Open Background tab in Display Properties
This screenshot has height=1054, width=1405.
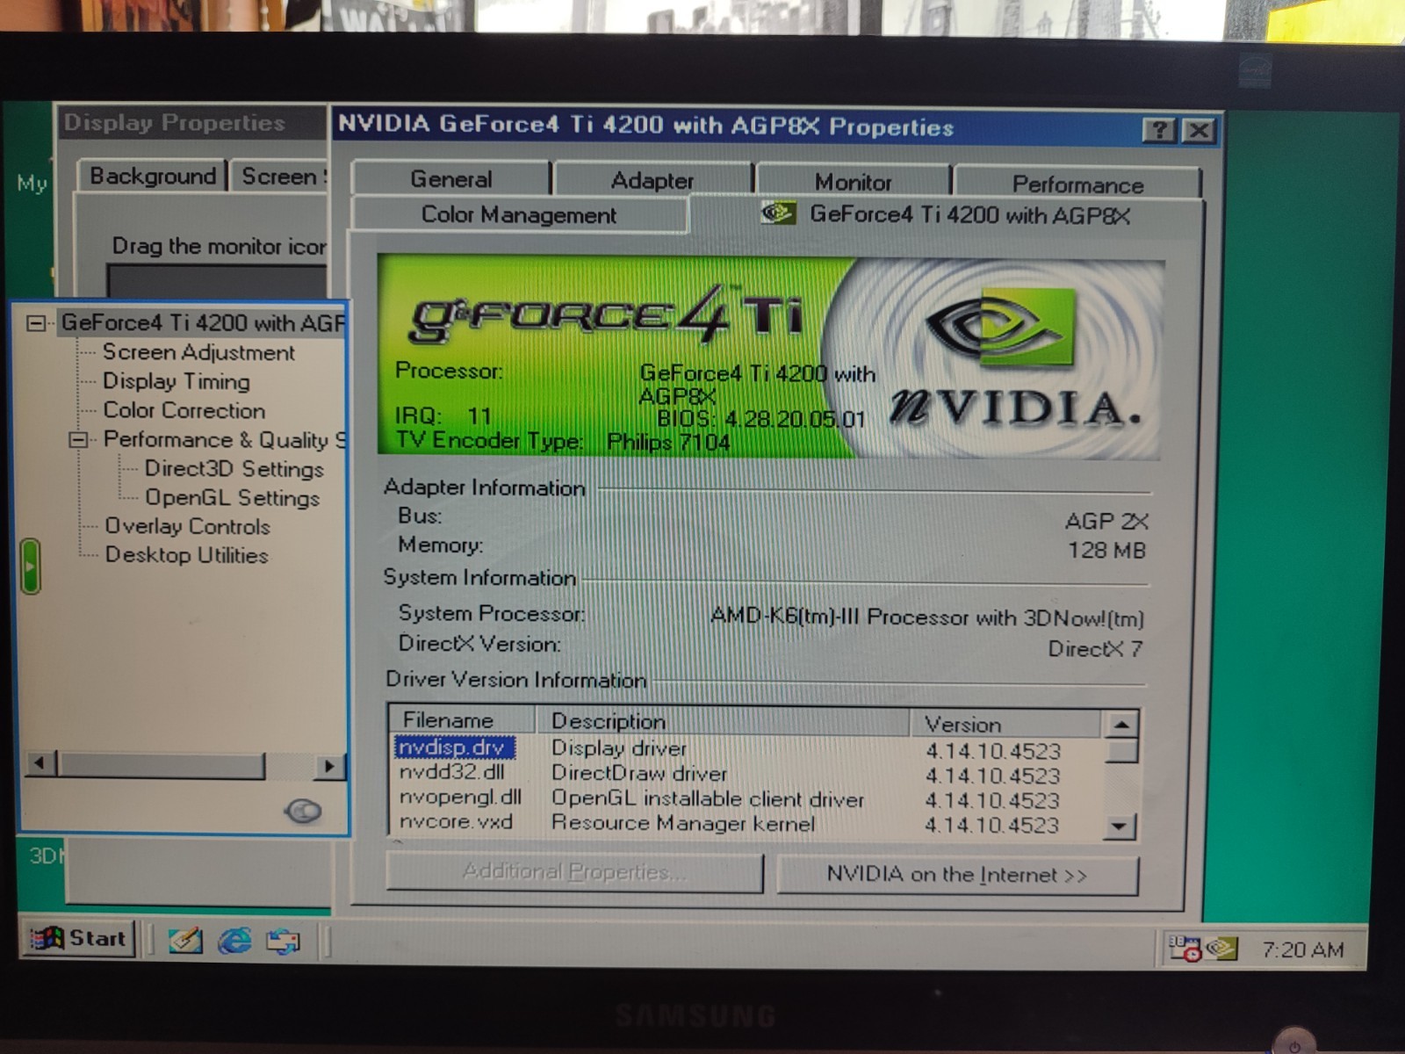pyautogui.click(x=153, y=176)
